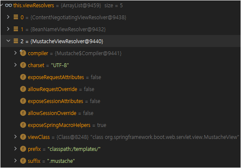This screenshot has height=168, width=241.
Task: Select the viewClass field name
Action: 39,137
